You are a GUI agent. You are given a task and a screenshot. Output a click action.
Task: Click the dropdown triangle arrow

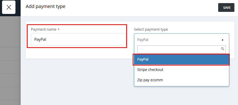pyautogui.click(x=223, y=40)
